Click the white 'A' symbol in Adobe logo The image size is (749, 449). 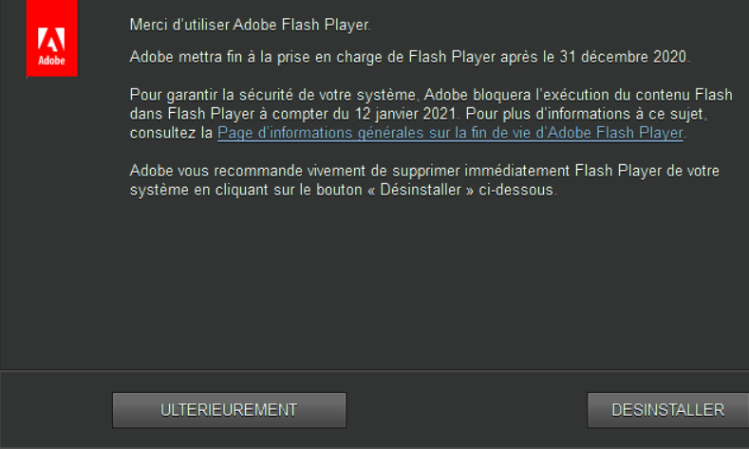(x=51, y=39)
